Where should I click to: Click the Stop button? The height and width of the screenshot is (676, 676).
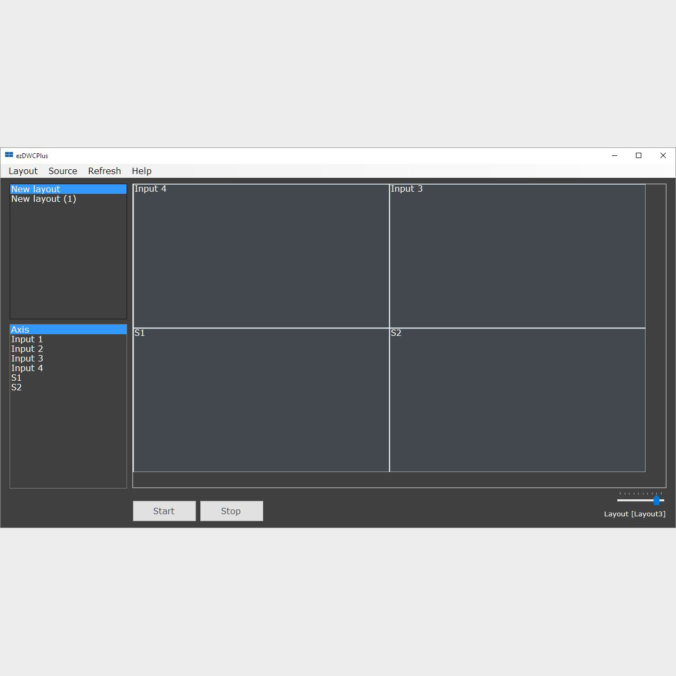coord(231,511)
